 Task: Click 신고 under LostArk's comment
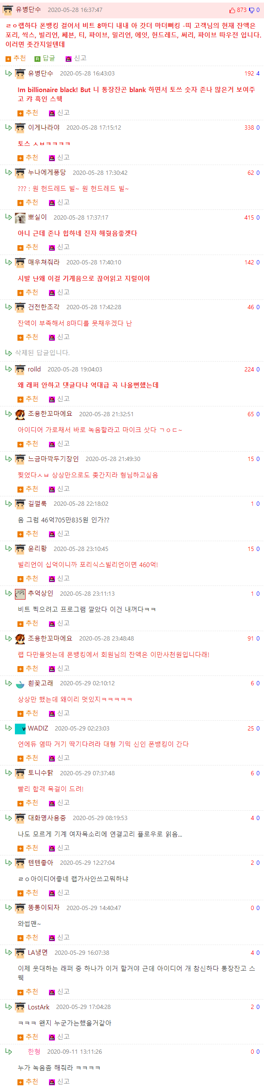[x=59, y=1037]
